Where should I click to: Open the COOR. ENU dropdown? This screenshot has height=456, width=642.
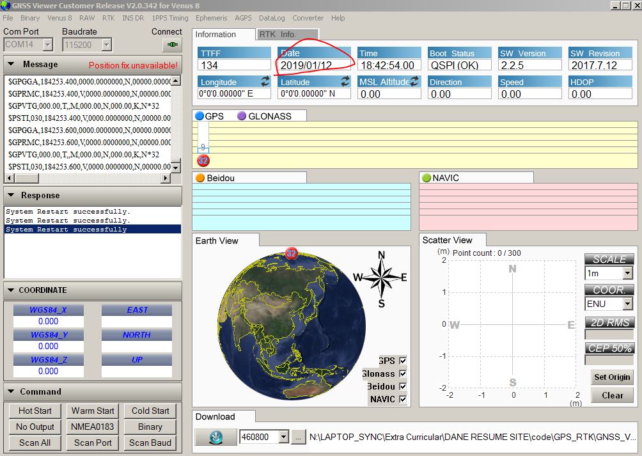click(628, 304)
